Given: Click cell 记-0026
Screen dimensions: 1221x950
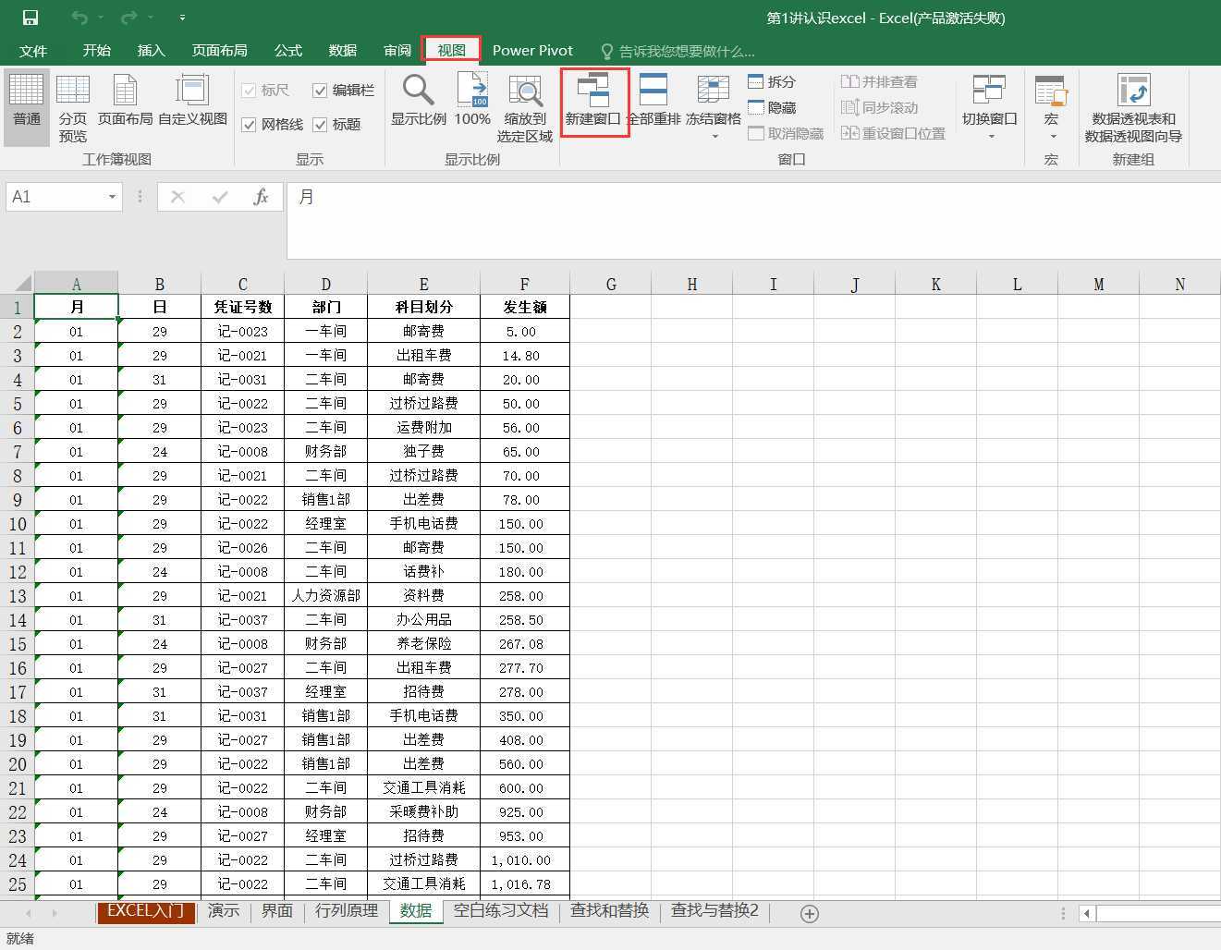Looking at the screenshot, I should [x=243, y=548].
